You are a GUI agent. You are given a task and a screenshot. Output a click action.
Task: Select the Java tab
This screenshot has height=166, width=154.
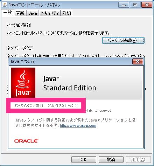tap(33, 13)
